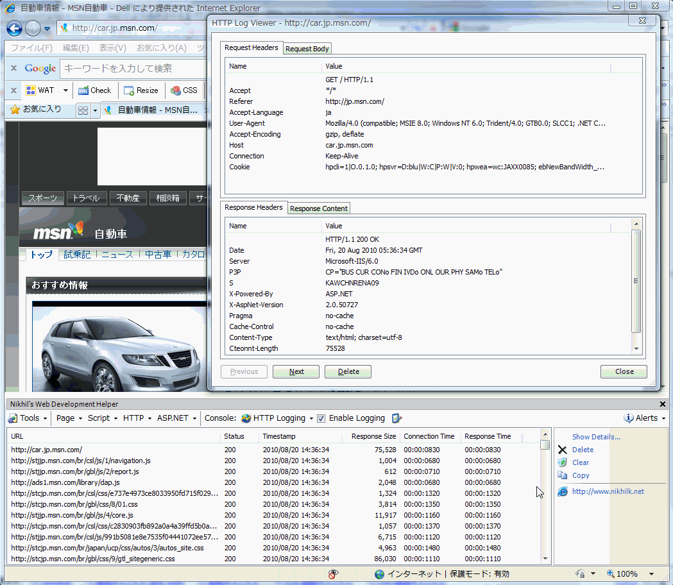Switch to the Response Headers tab
The width and height of the screenshot is (673, 585).
click(x=253, y=207)
